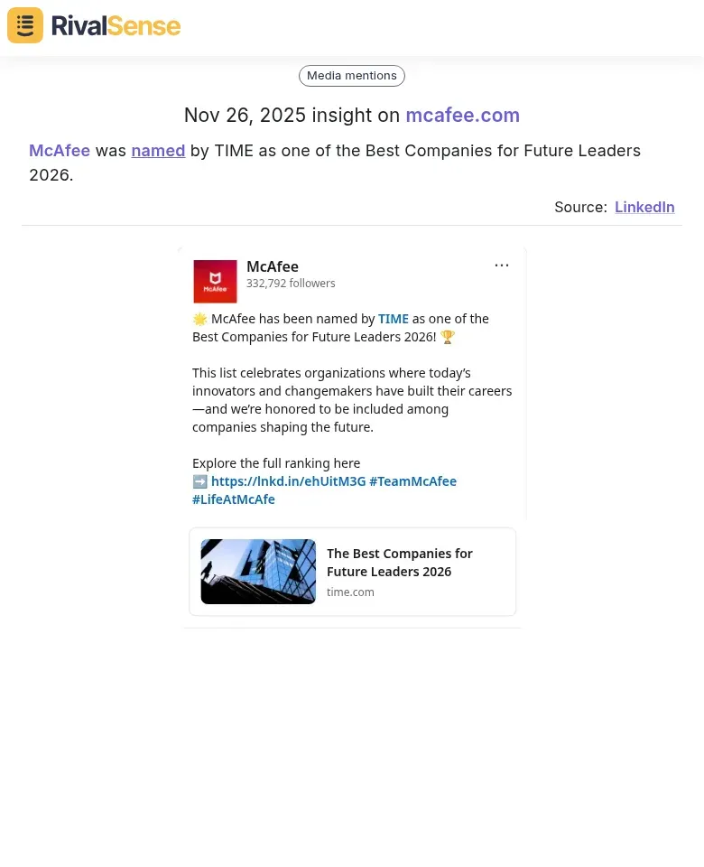
Task: Select the #LifeAtMcAfe hashtag
Action: 233,499
